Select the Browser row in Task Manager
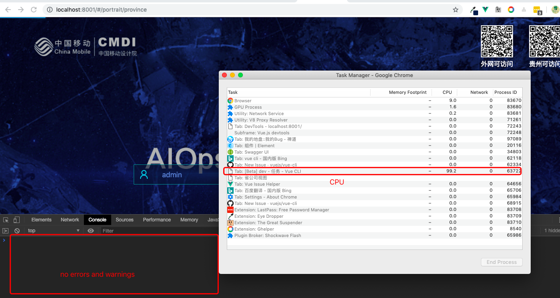This screenshot has width=560, height=298. click(375, 101)
